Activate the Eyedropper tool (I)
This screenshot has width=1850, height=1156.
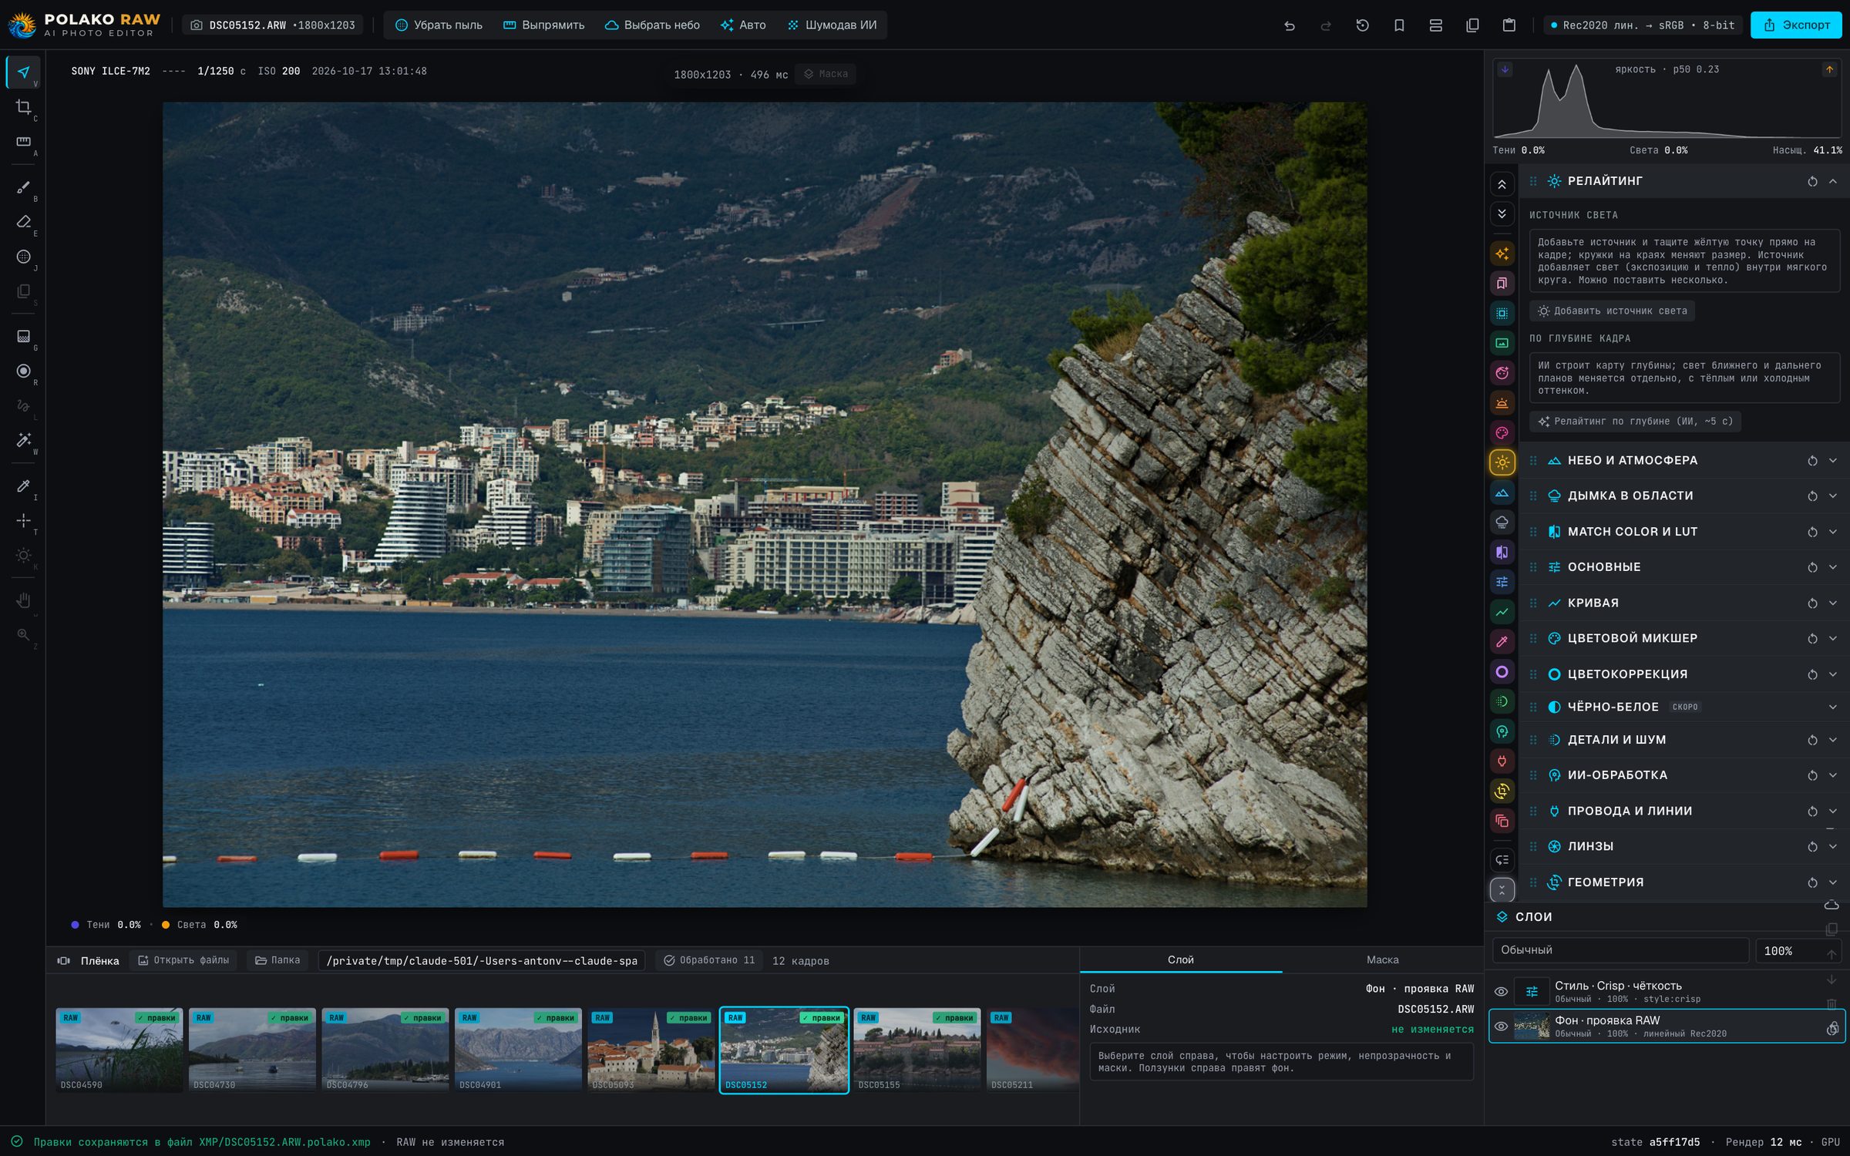(24, 486)
